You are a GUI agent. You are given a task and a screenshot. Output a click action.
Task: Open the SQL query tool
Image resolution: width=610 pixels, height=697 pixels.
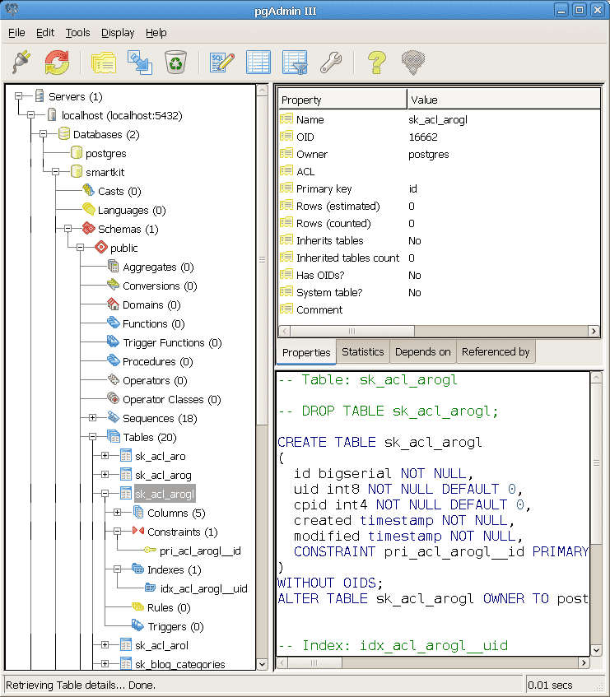pos(222,63)
